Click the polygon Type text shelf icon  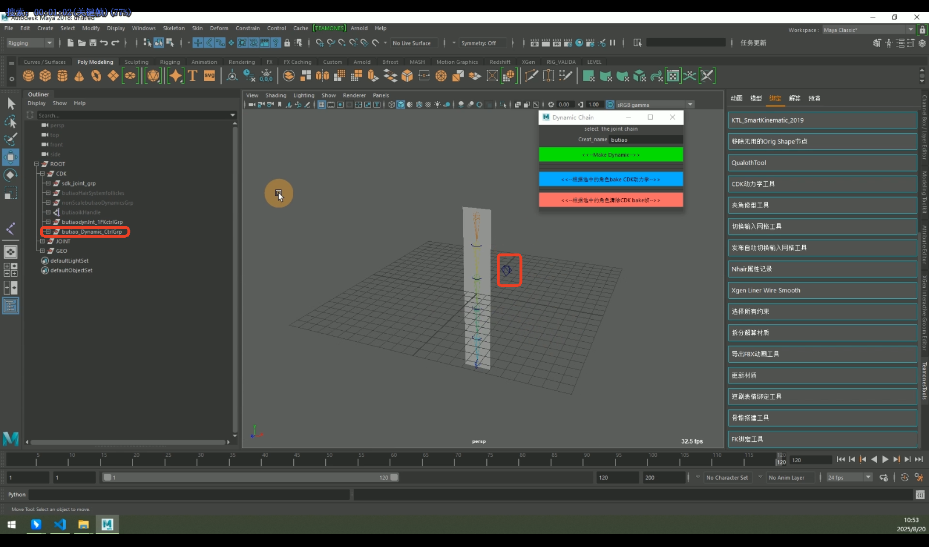tap(193, 76)
